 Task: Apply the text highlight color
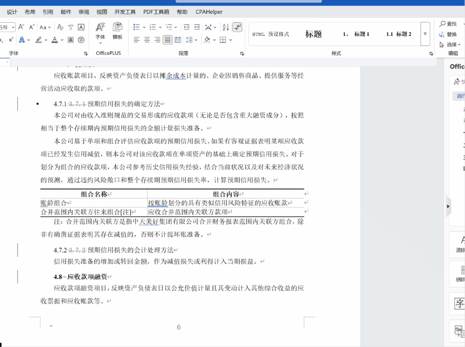(39, 40)
